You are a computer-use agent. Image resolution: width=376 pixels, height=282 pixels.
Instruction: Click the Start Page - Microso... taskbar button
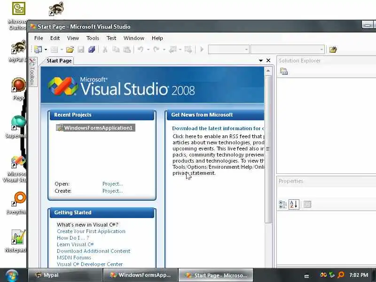(x=216, y=275)
